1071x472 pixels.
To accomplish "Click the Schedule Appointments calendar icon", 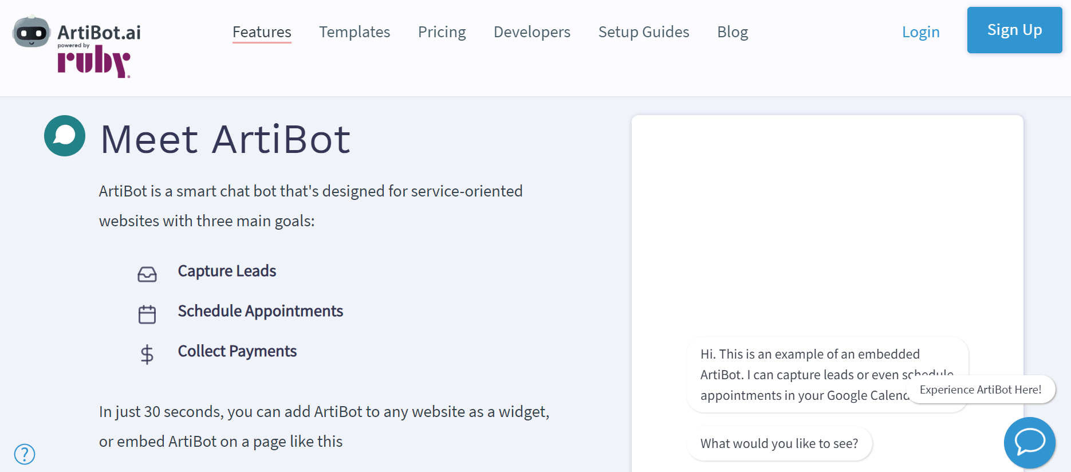I will point(147,314).
